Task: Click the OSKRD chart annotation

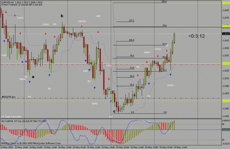Action: 82,21
